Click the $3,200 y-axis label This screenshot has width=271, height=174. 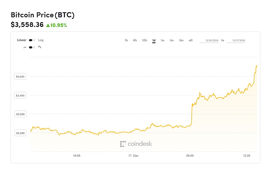20,133
